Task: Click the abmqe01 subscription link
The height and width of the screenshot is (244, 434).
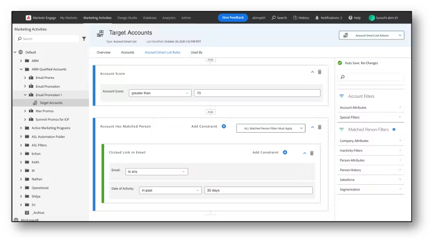Action: point(259,18)
